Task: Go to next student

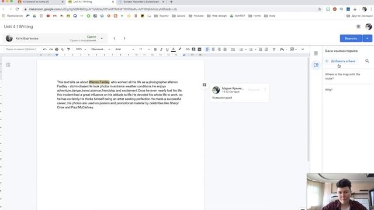Action: [x=124, y=38]
